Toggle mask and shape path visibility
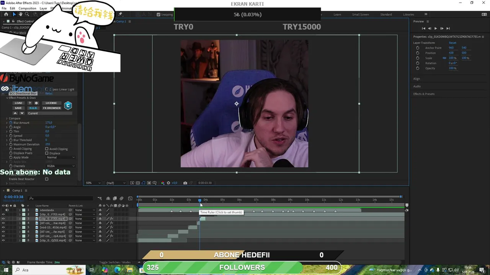The image size is (490, 275). click(144, 183)
